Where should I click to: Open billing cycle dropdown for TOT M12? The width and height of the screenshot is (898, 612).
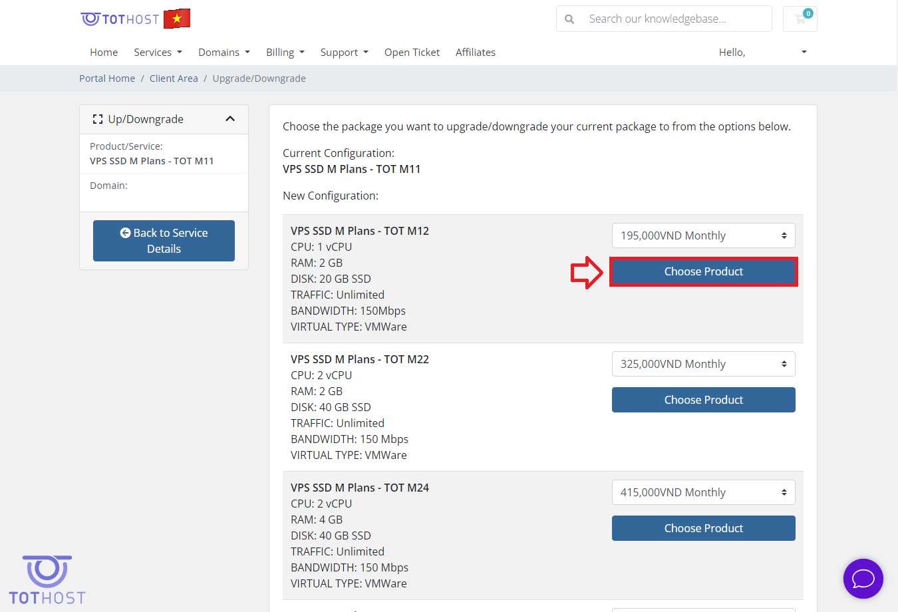(x=703, y=235)
